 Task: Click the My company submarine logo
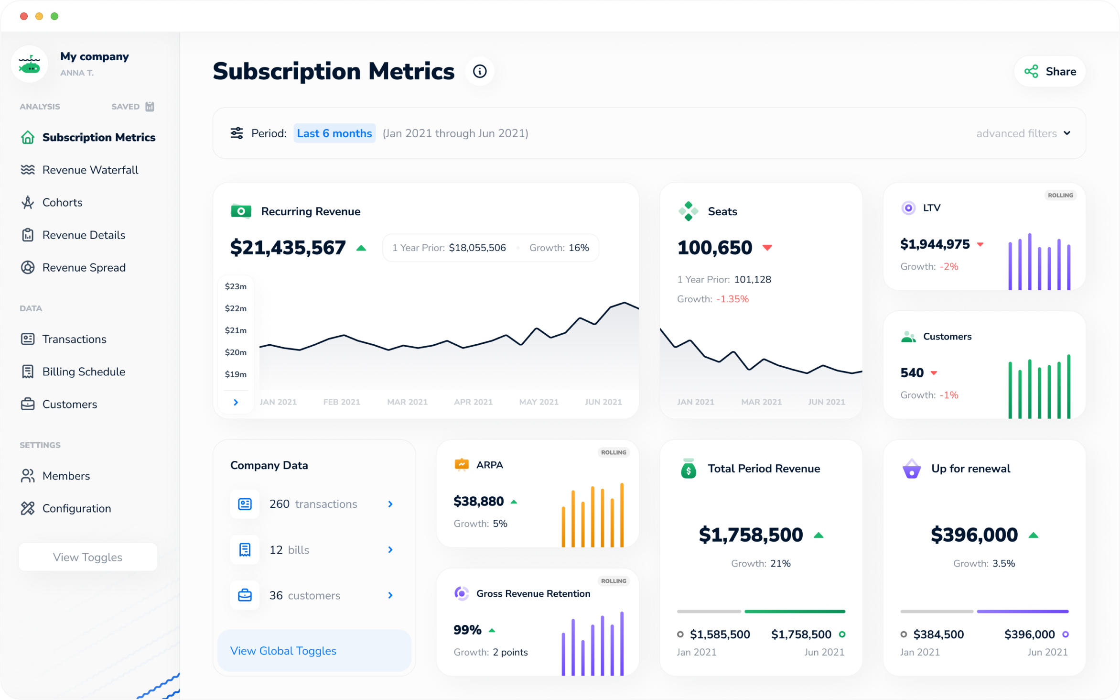click(29, 63)
